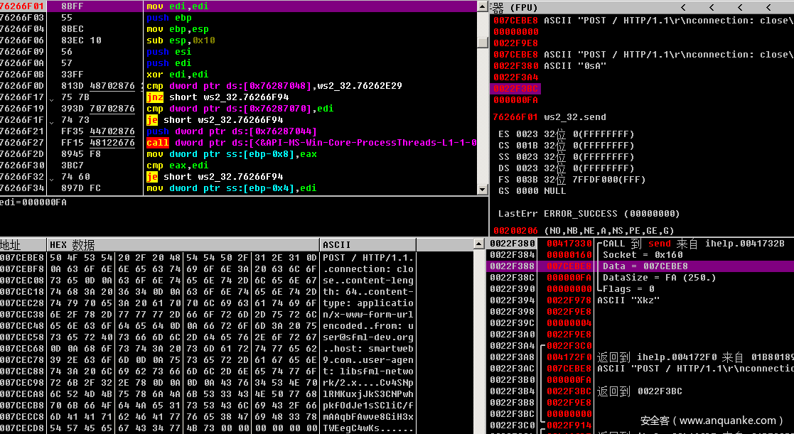This screenshot has height=434, width=794.
Task: Click the jump arrow marker at 76266F32
Action: [50, 178]
